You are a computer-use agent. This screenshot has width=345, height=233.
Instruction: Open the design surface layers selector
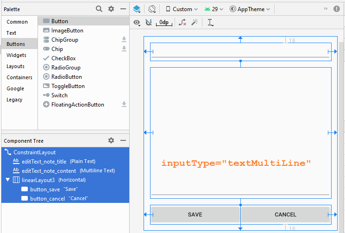point(137,9)
